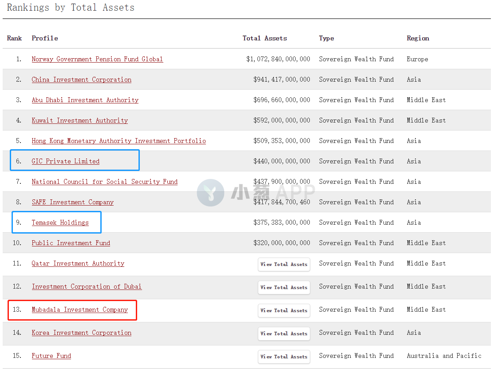Click rank number 1. in the table
Screen dimensions: 494x369
point(19,59)
